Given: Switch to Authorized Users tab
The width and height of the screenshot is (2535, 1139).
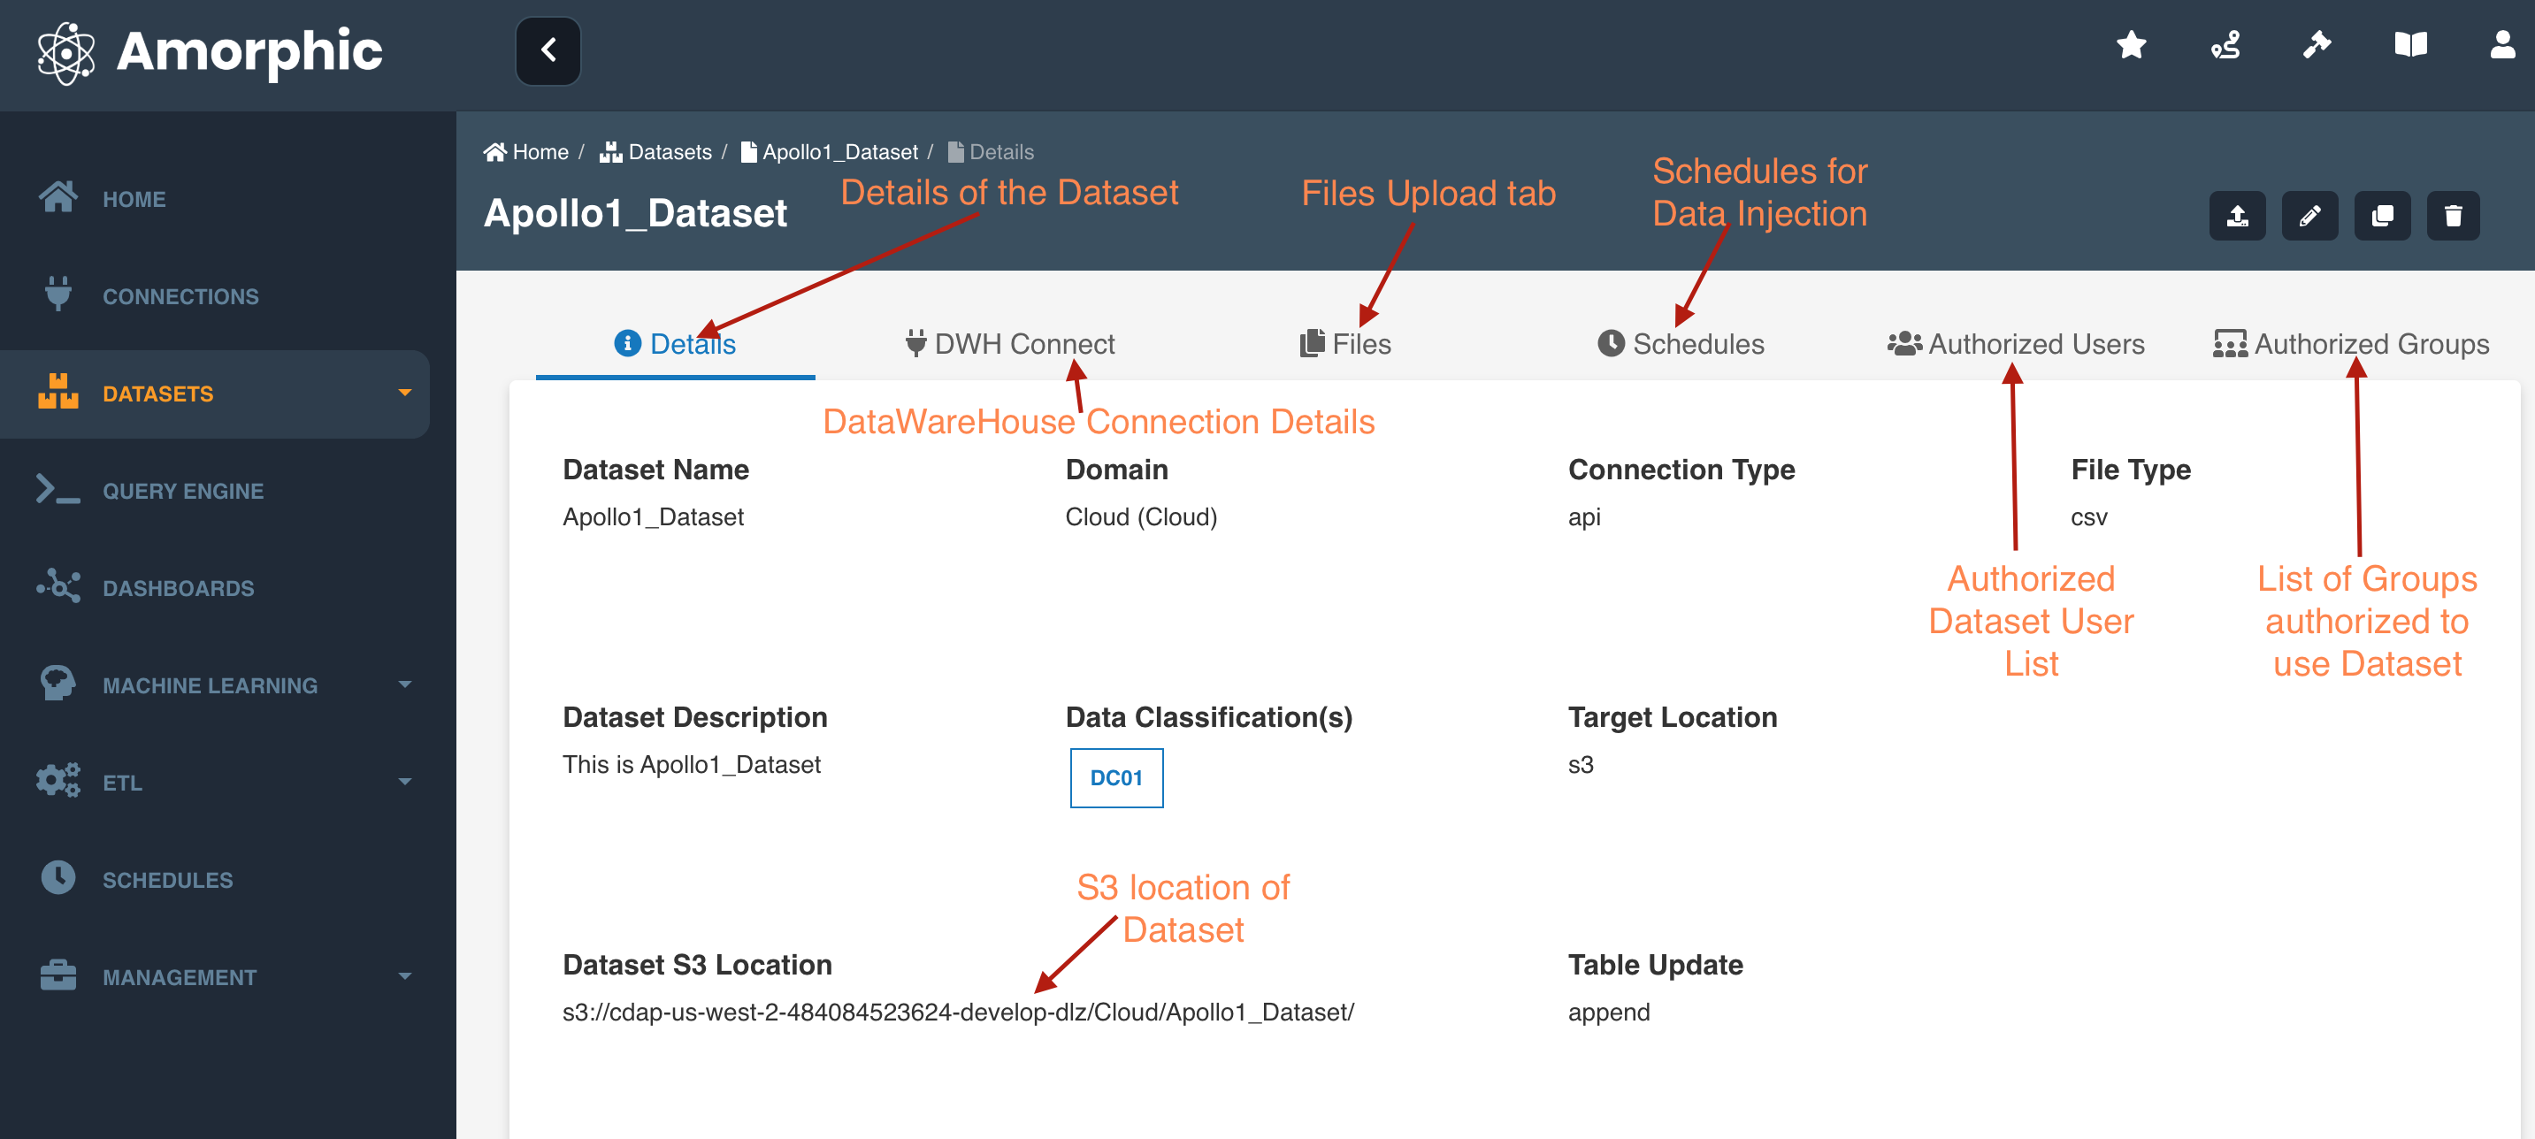Looking at the screenshot, I should point(2016,344).
